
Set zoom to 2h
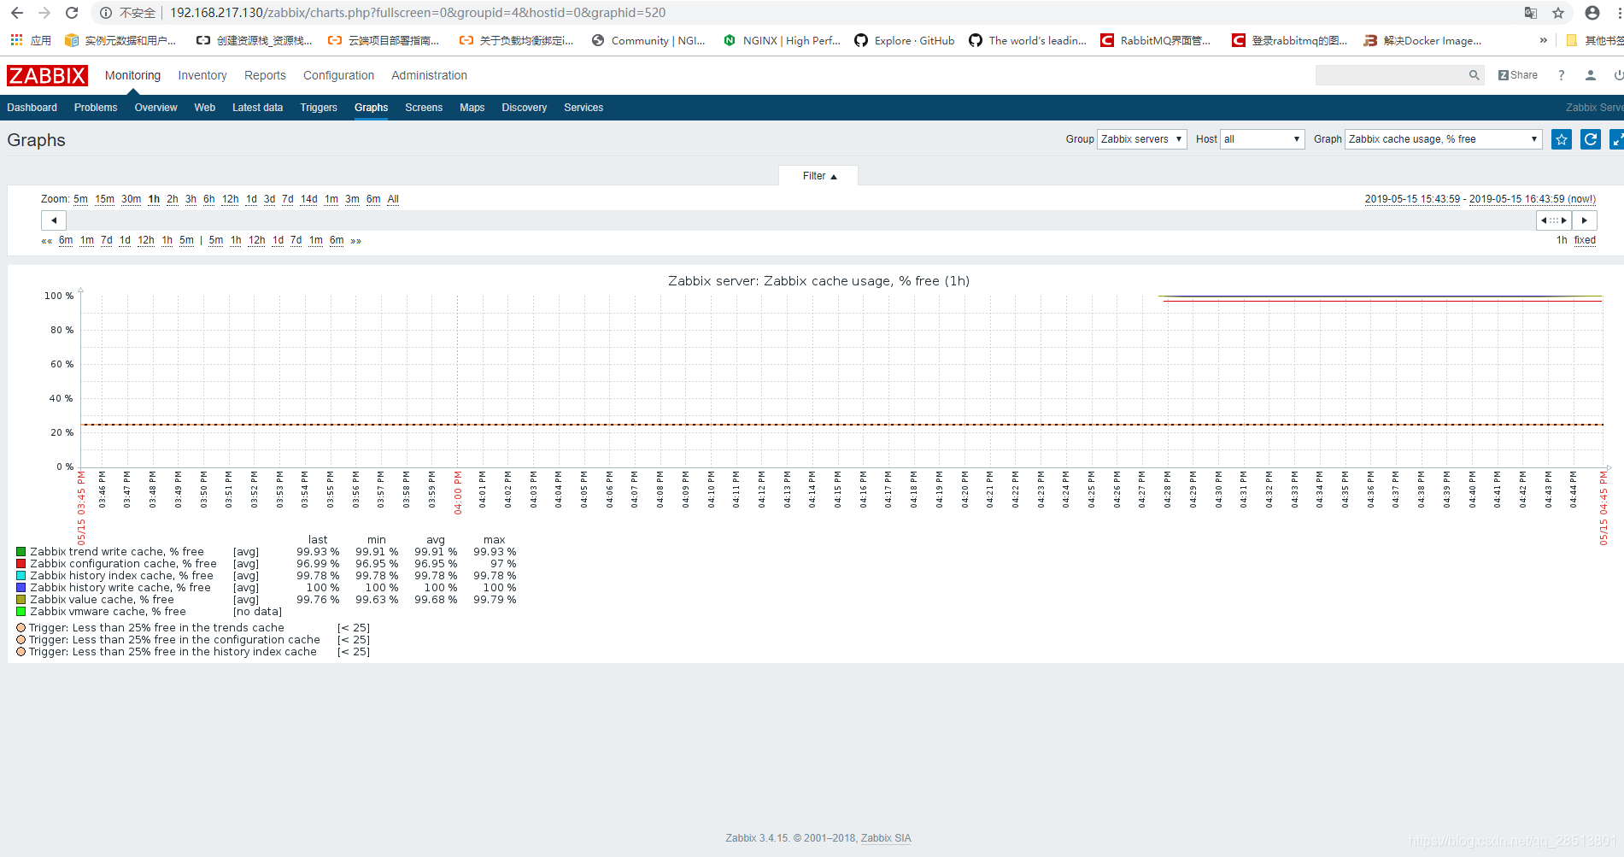coord(173,199)
